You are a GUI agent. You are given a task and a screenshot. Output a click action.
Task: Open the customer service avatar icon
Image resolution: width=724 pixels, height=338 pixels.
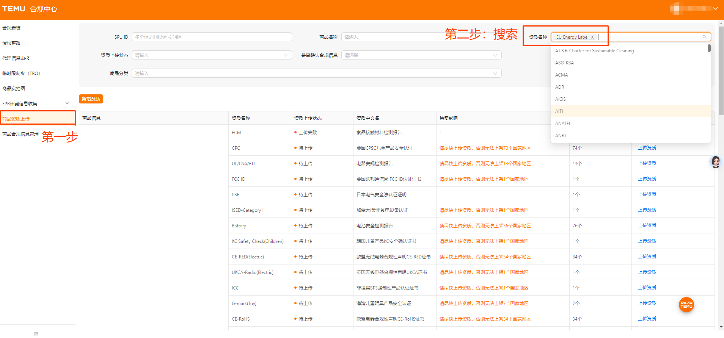point(715,162)
